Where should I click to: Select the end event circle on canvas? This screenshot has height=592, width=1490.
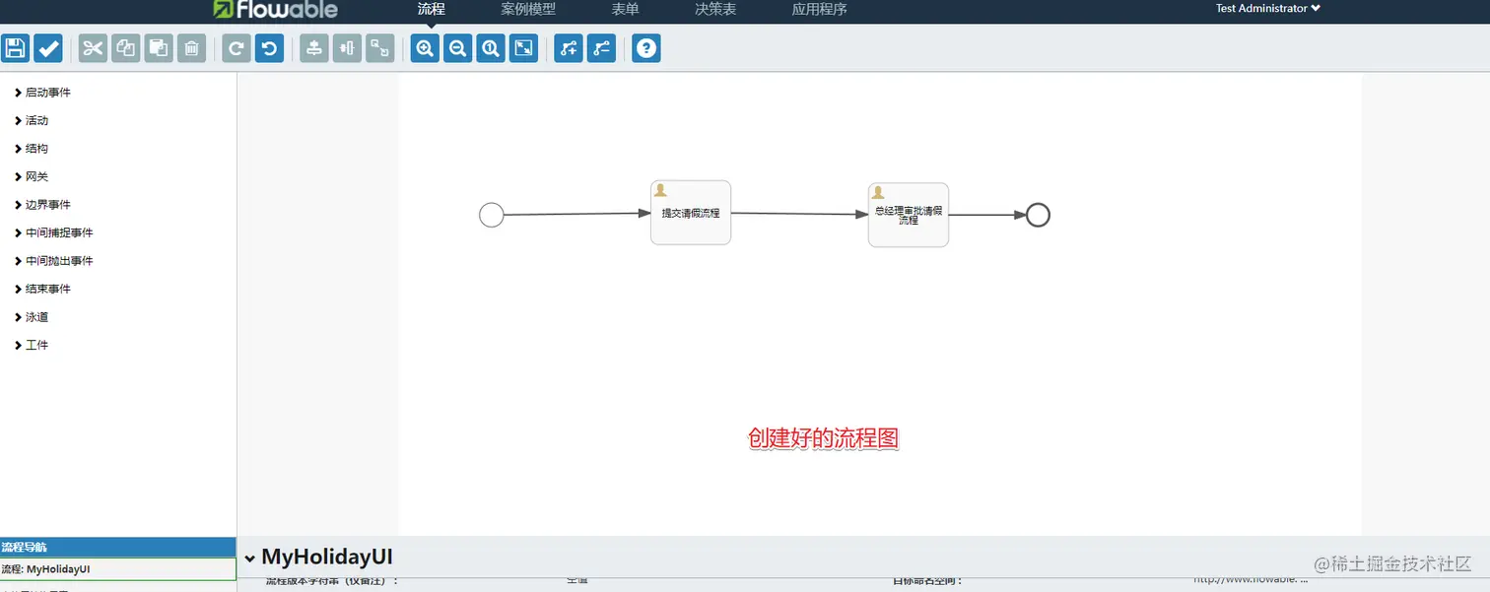coord(1038,215)
